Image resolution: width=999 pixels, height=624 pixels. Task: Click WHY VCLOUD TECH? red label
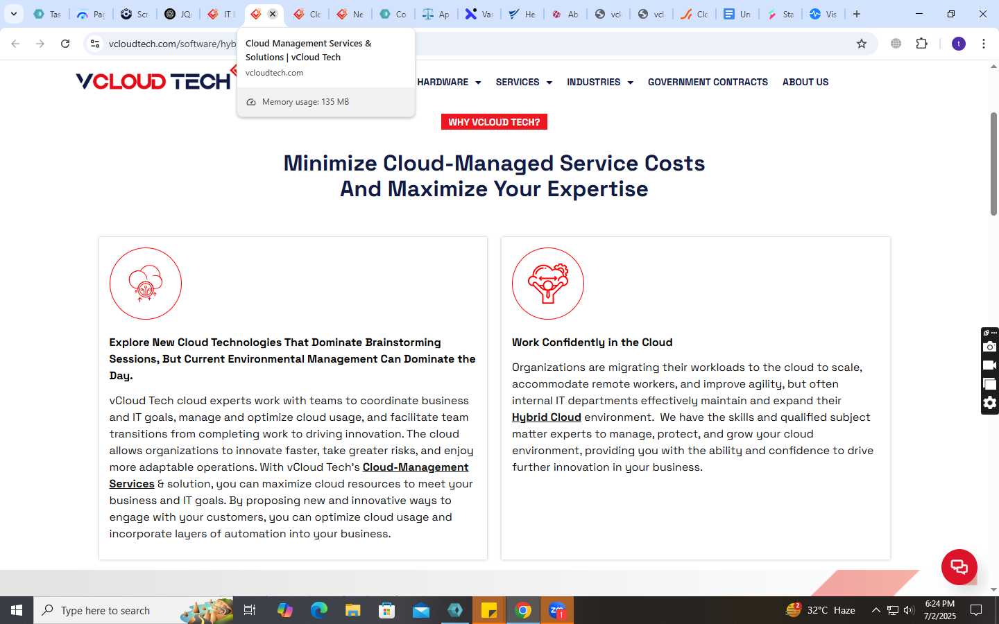point(494,122)
